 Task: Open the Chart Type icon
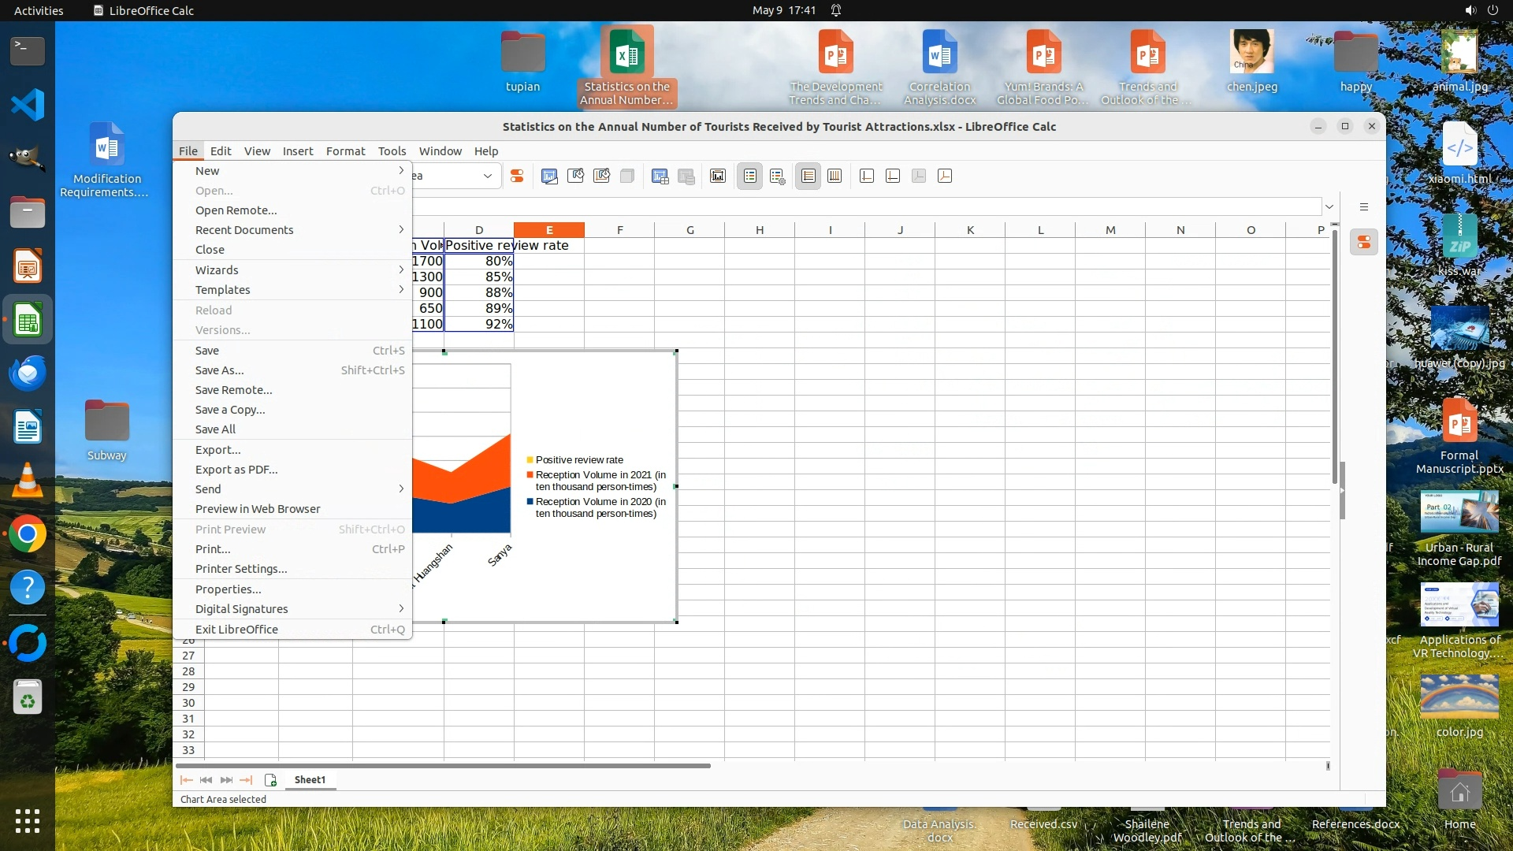549,177
